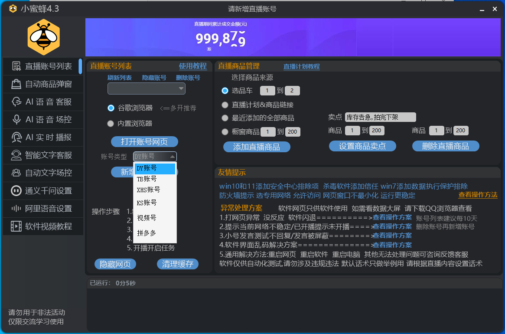Open the orange 查看操作方法 link
The image size is (505, 334).
pos(478,195)
